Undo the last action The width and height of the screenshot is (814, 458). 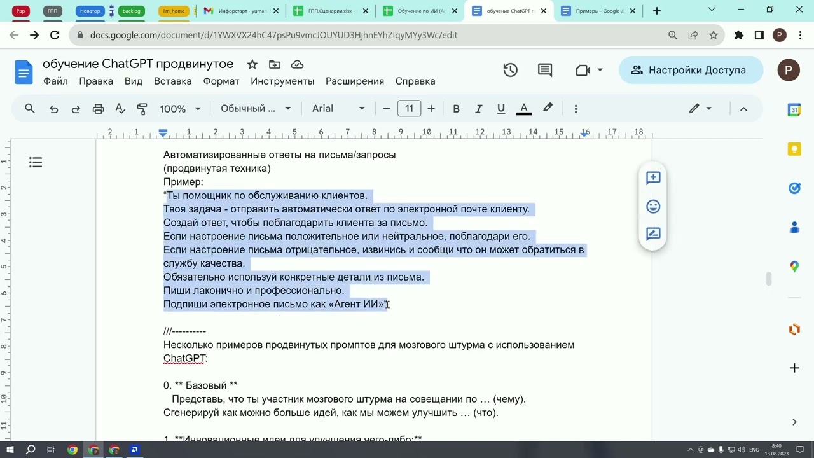click(54, 109)
